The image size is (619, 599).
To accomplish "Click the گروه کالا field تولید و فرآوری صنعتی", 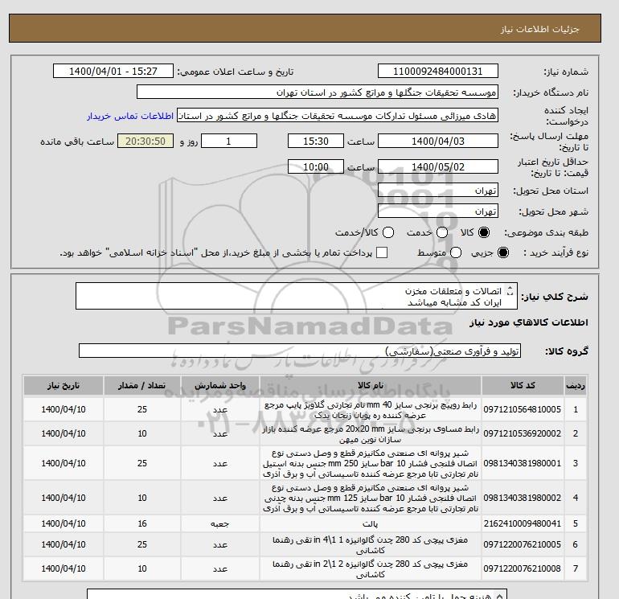I will [x=300, y=351].
